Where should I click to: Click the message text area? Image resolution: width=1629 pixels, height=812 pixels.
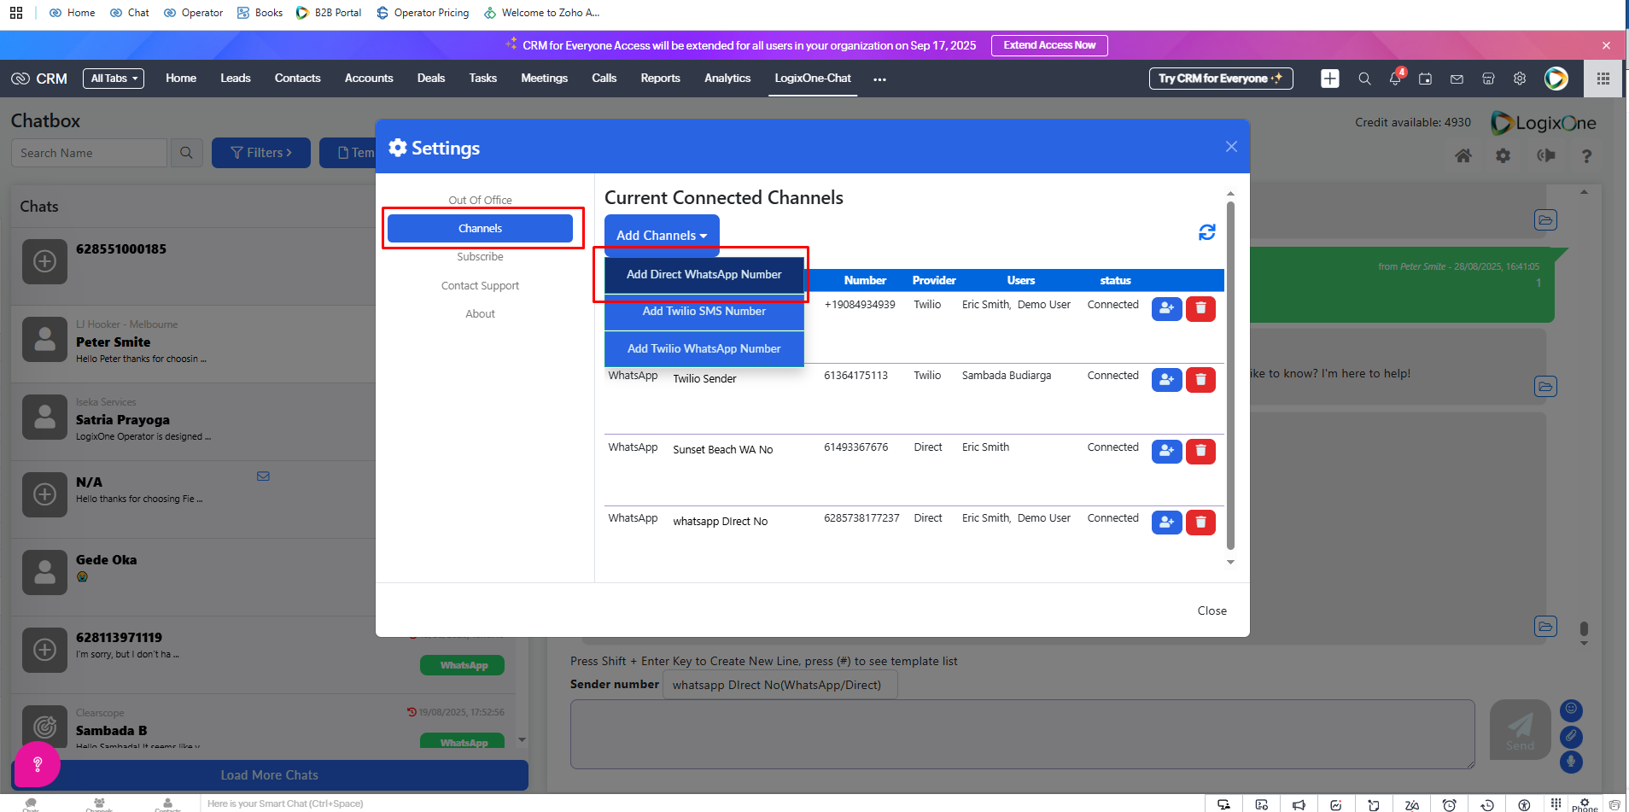(1022, 734)
